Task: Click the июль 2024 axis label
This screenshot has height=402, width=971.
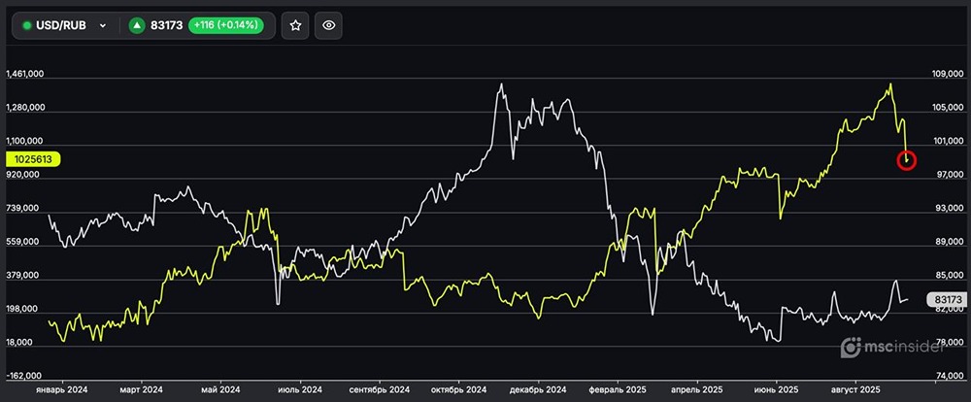Action: [300, 389]
